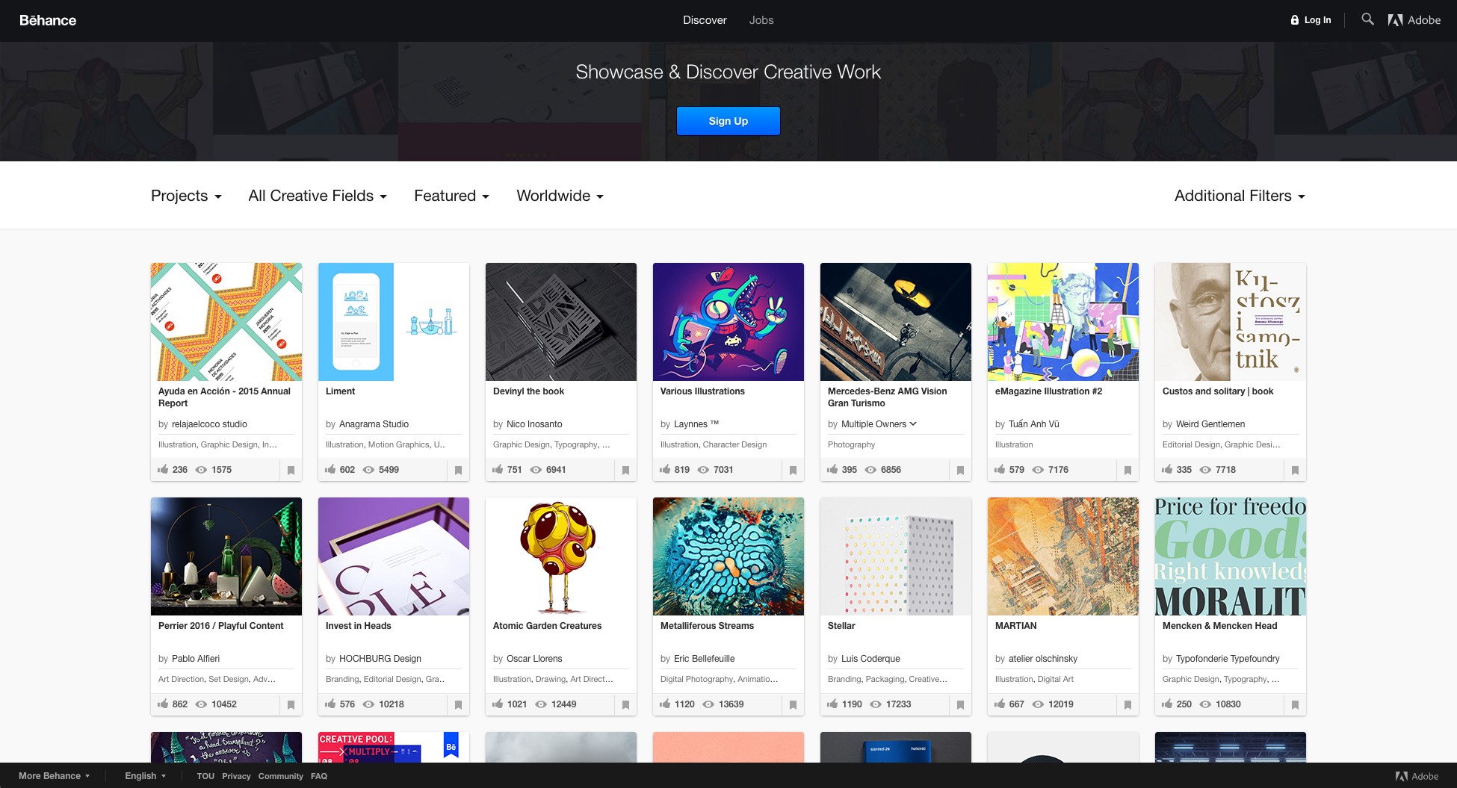Expand the All Creative Fields dropdown
This screenshot has height=788, width=1457.
(318, 196)
